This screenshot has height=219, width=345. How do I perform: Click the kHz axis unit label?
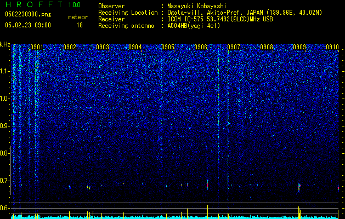(5, 44)
